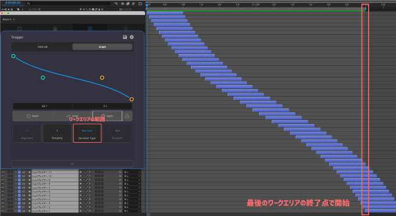
Task: Open the composition mini-flowchart icon
Action: click(x=116, y=3)
